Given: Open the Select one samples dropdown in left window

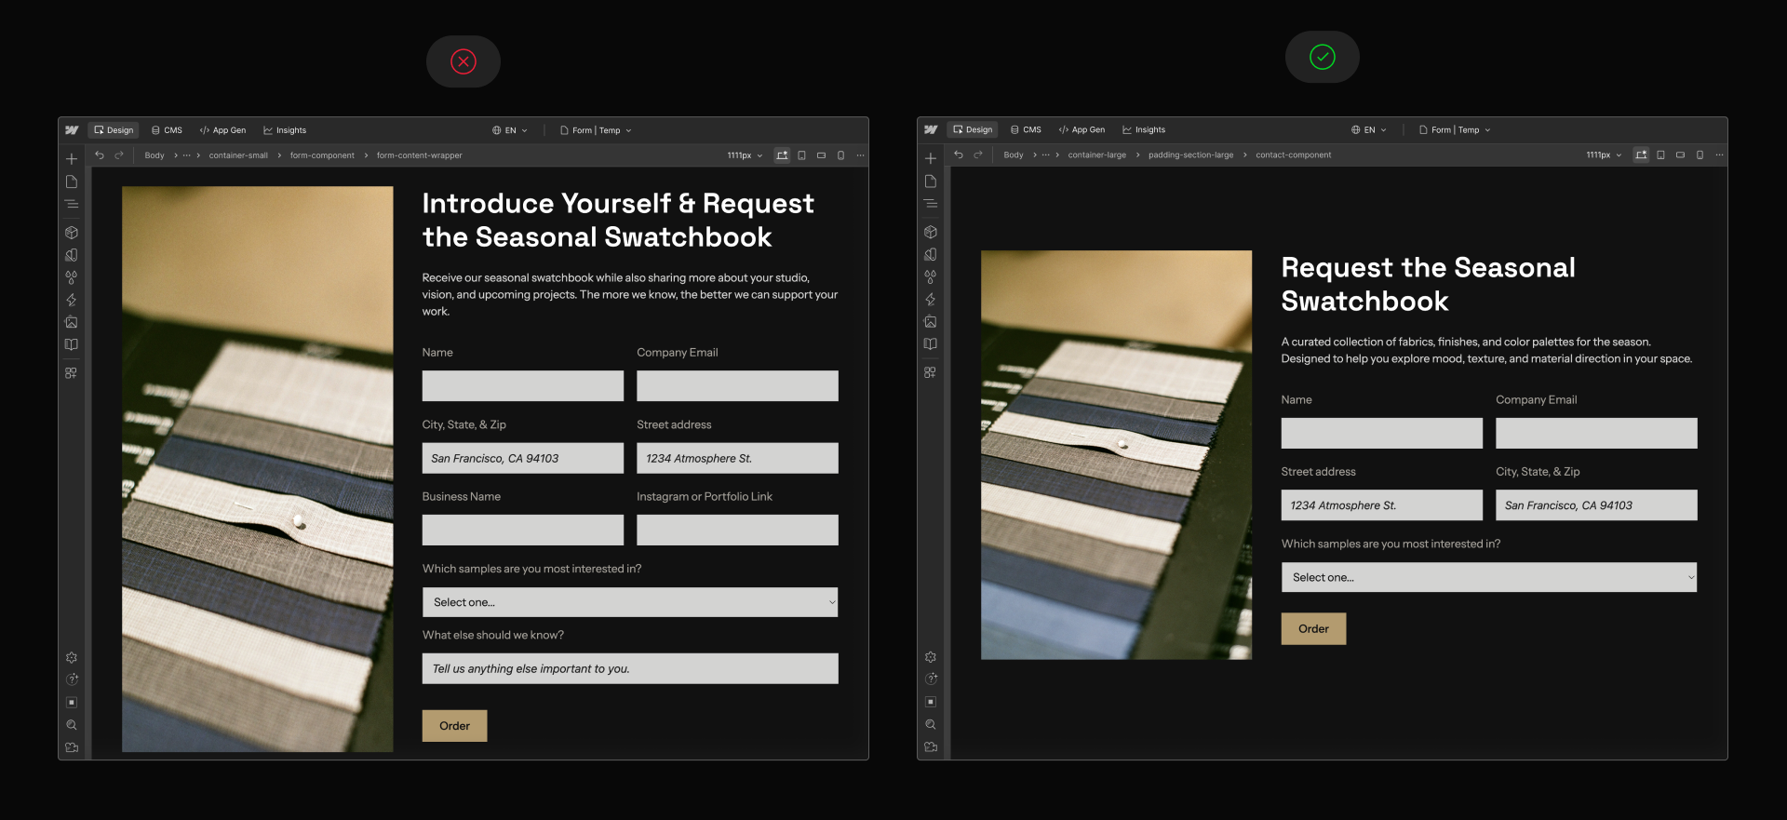Looking at the screenshot, I should coord(630,602).
